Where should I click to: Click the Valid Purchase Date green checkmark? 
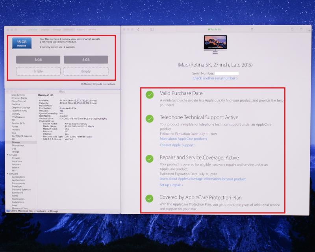[x=150, y=94]
